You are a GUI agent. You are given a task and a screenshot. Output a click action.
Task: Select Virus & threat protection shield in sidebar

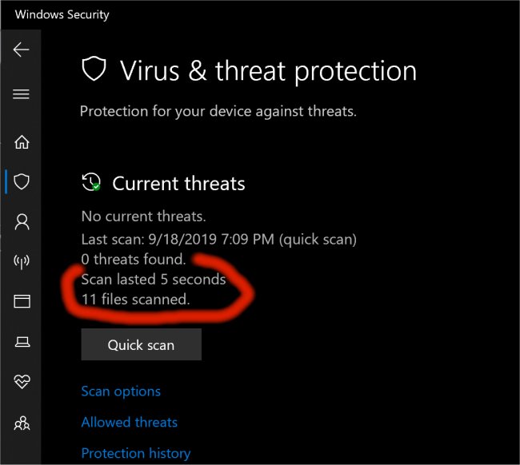coord(22,181)
